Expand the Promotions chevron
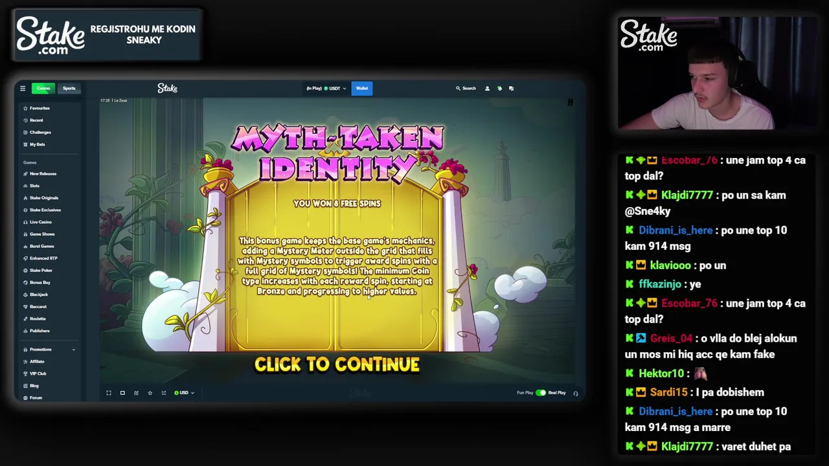The height and width of the screenshot is (466, 829). [73, 349]
